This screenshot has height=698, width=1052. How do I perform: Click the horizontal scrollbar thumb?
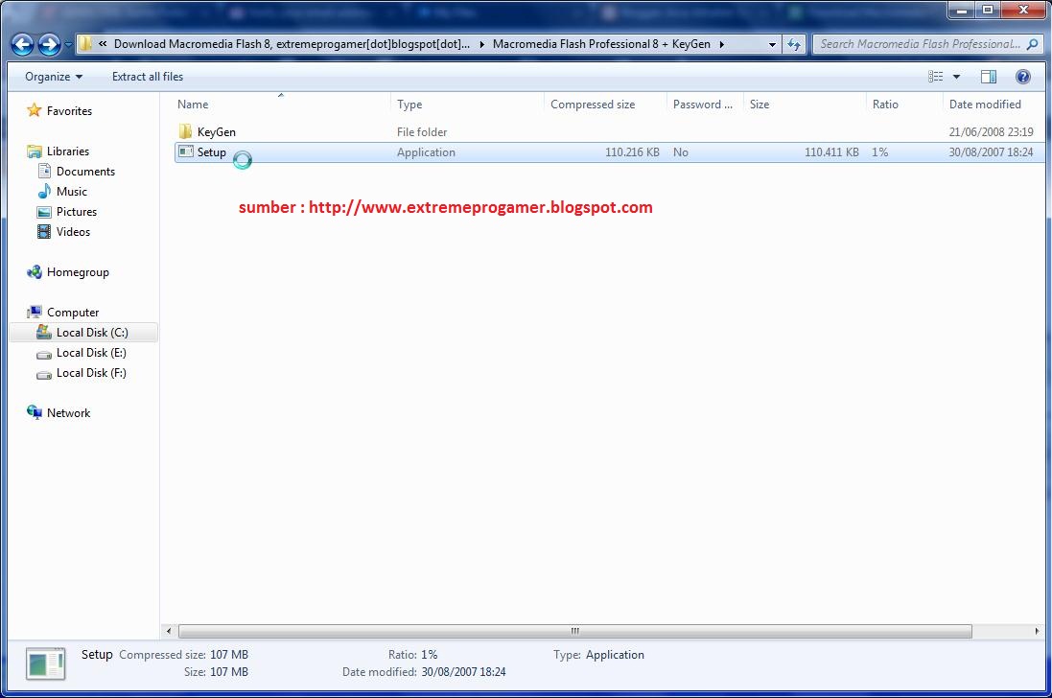pyautogui.click(x=575, y=631)
